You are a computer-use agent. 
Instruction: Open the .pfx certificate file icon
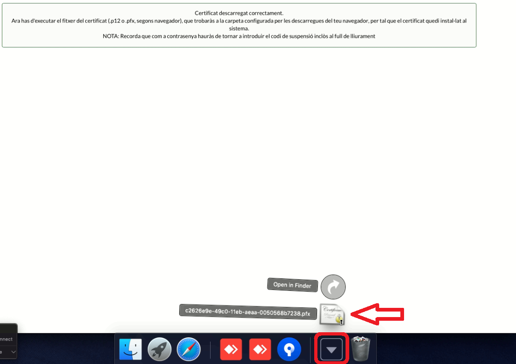pos(332,314)
